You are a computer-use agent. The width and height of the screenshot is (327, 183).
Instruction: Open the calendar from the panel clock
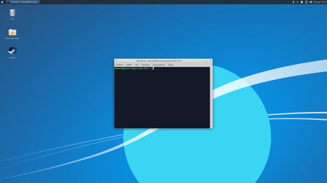point(320,2)
